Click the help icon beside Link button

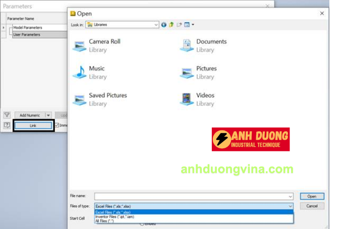pyautogui.click(x=7, y=125)
